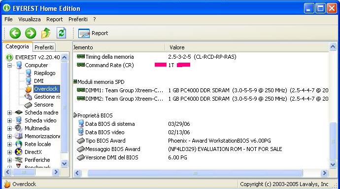Image resolution: width=340 pixels, height=189 pixels.
Task: Refresh the page with the Refresh icon
Action: click(x=62, y=33)
